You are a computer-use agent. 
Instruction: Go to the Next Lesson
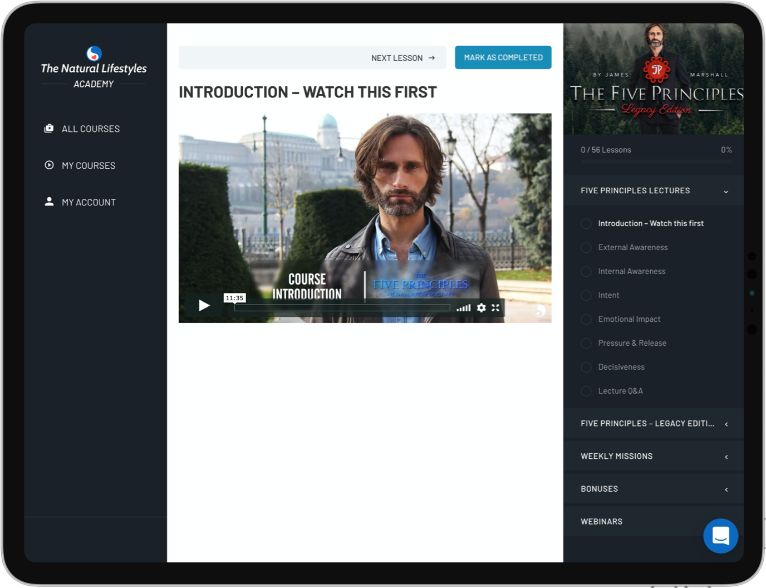coord(403,58)
